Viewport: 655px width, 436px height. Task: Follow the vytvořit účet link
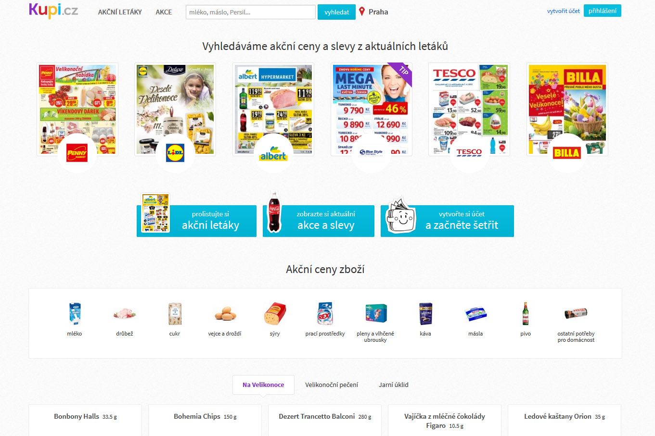563,11
